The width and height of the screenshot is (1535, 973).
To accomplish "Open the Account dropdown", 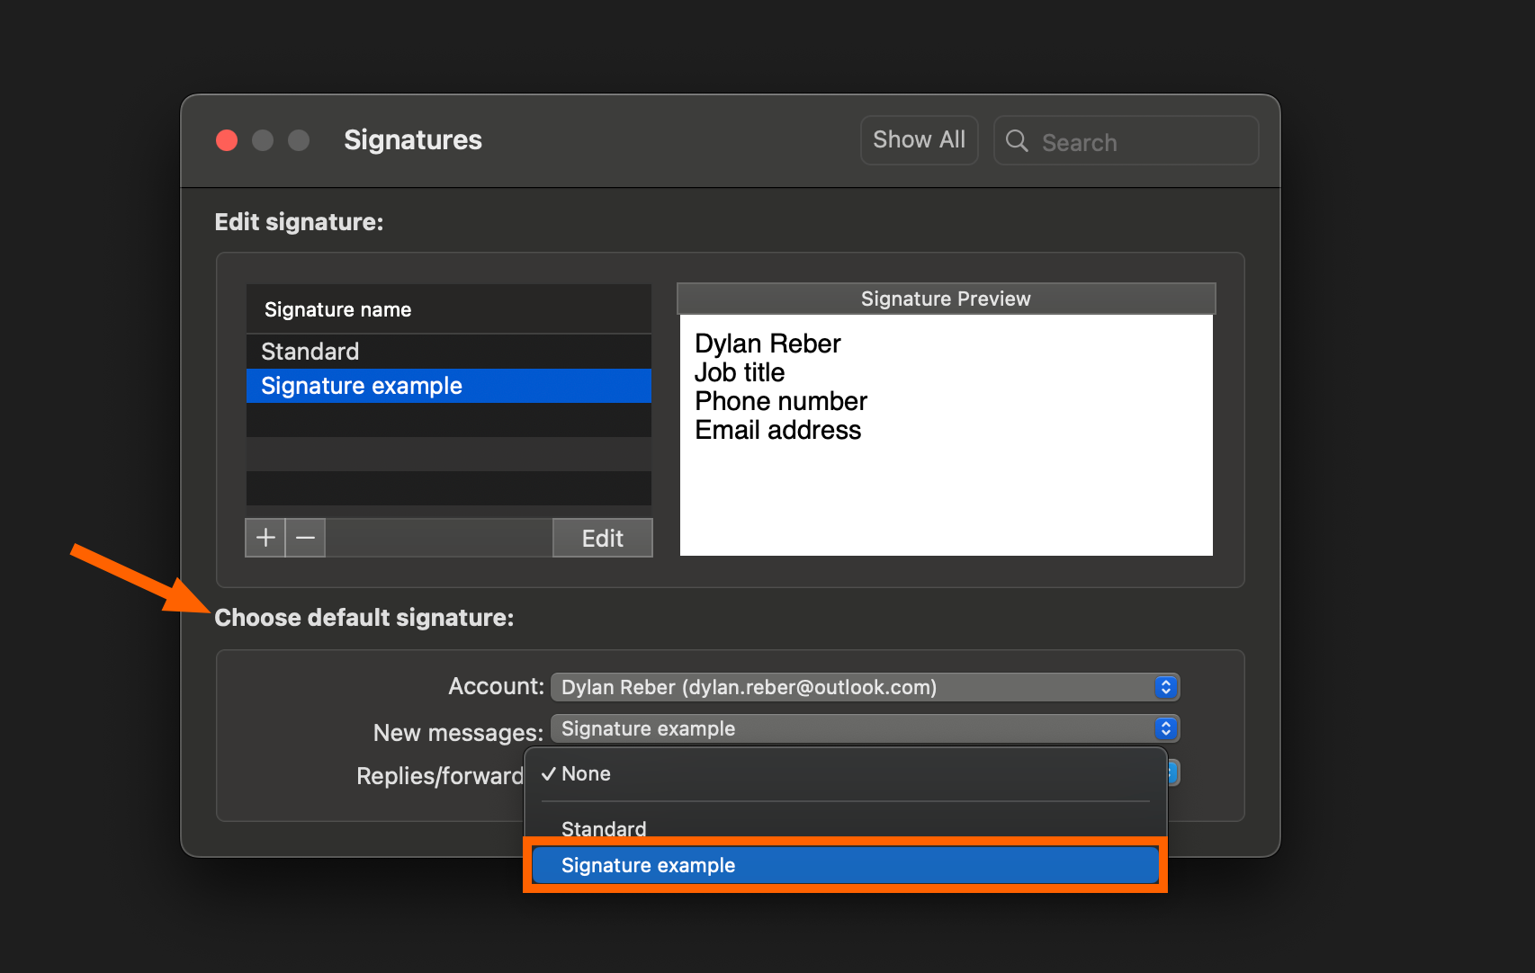I will pos(865,687).
